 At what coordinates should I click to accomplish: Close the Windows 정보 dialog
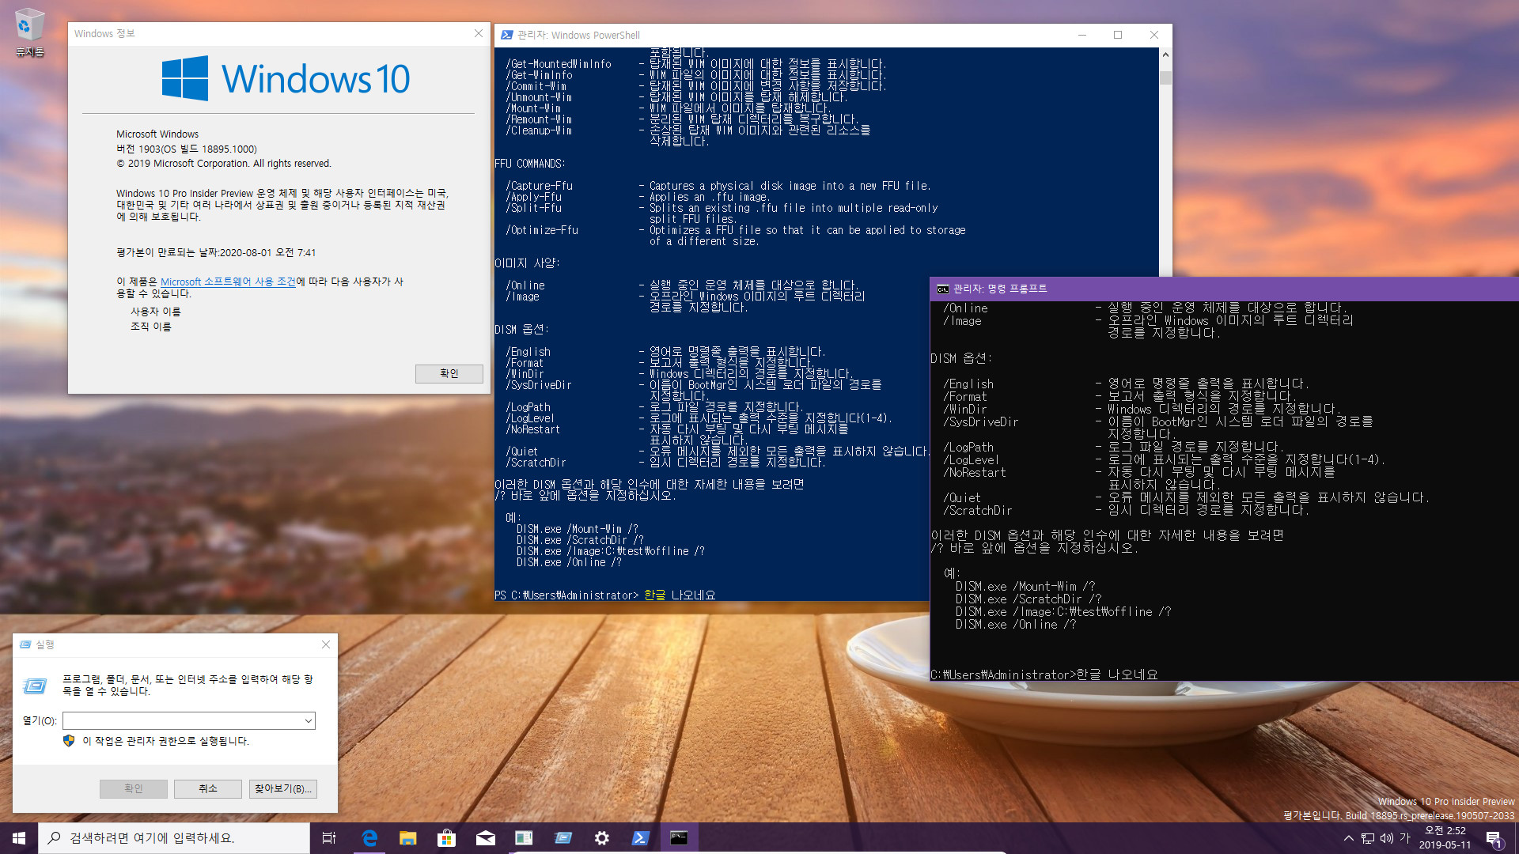479,33
